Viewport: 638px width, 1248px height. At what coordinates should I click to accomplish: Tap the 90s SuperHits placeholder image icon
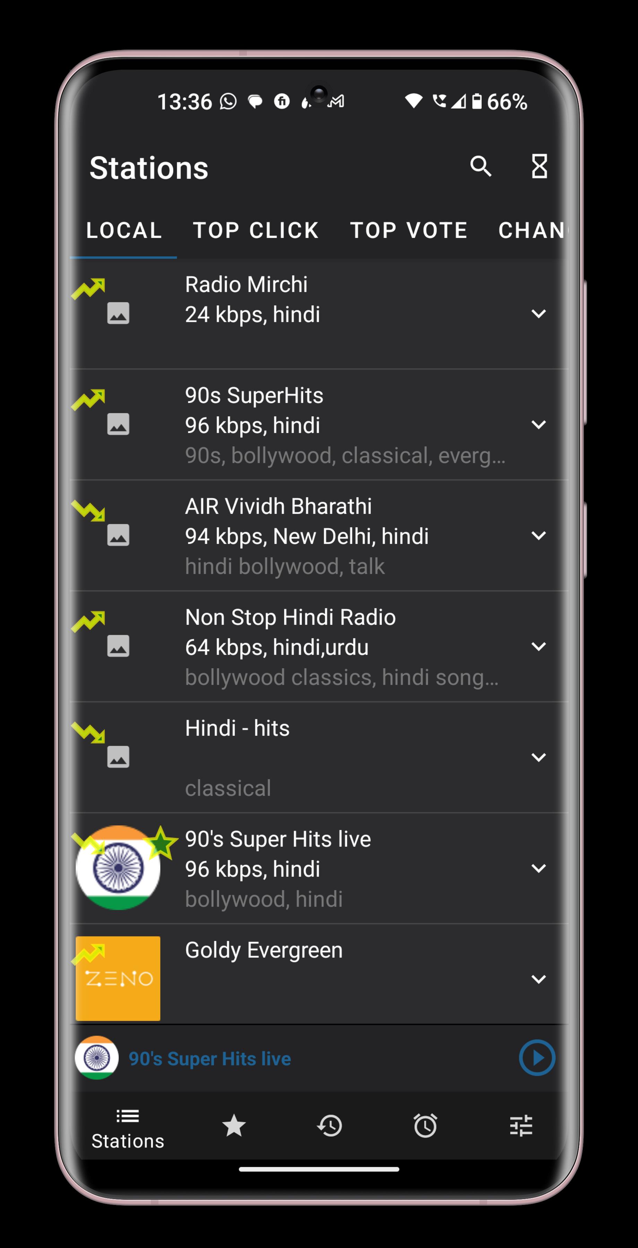click(118, 424)
